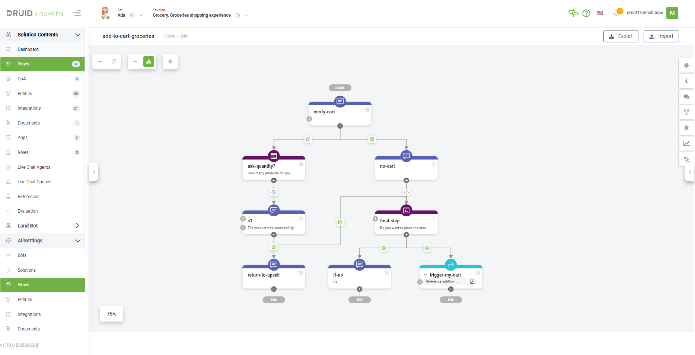Image resolution: width=695 pixels, height=355 pixels.
Task: Select Entities under AllSettings
Action: (x=25, y=299)
